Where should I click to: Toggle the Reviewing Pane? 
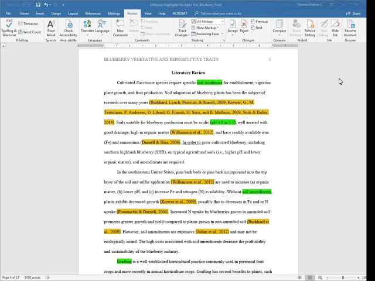point(205,34)
